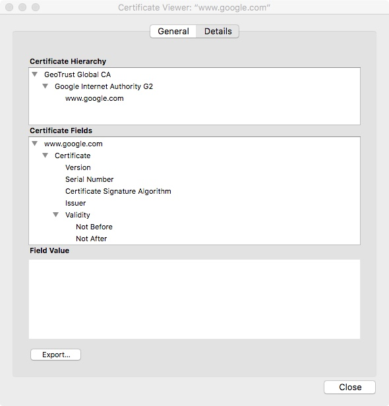Select www.google.com in Certificate Hierarchy
Viewport: 389px width, 406px height.
point(94,99)
